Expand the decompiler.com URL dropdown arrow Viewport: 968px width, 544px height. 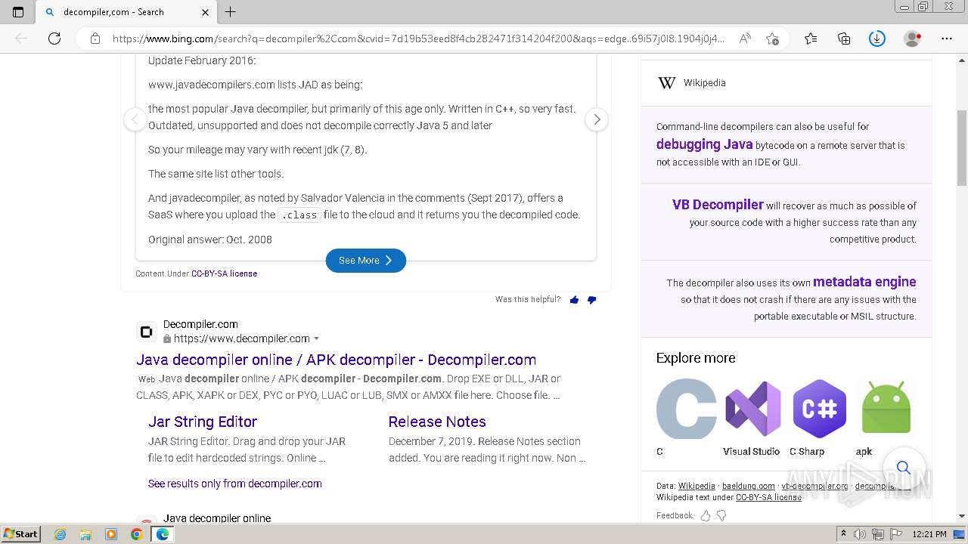coord(316,338)
